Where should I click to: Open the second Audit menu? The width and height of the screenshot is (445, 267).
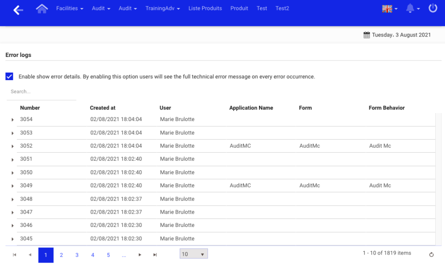128,8
